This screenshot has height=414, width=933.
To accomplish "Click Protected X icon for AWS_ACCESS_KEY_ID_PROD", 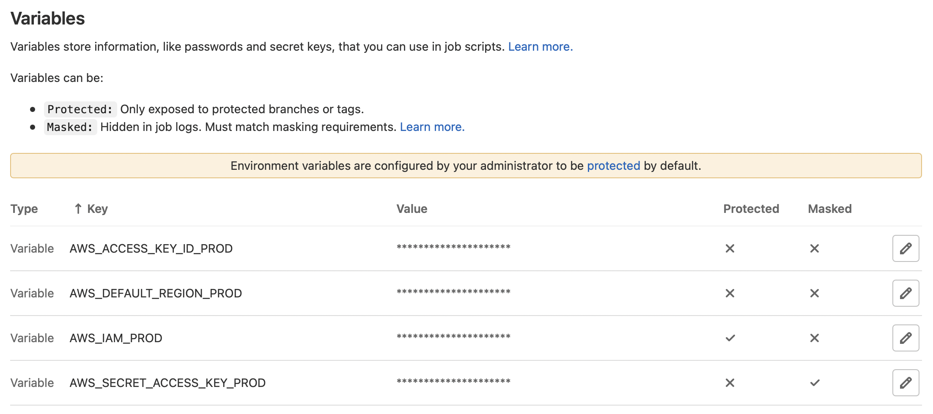I will (730, 248).
